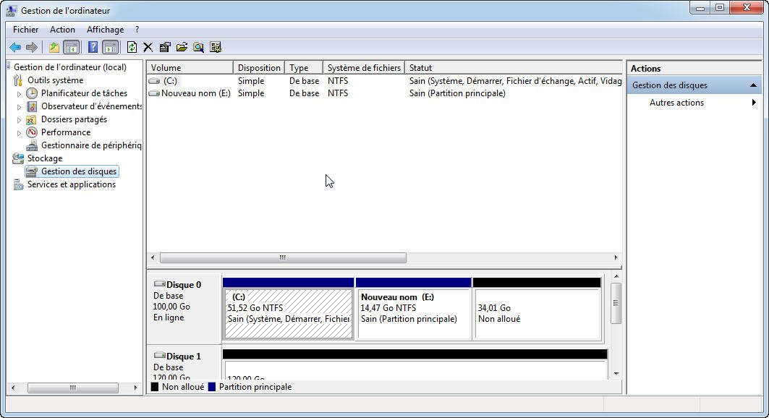Click the Observateur d'événements icon
Image resolution: width=769 pixels, height=418 pixels.
(x=32, y=106)
